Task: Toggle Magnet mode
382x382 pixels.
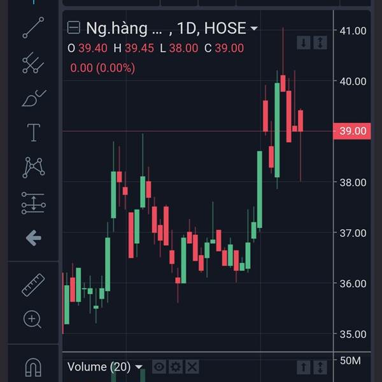Action: 33,367
